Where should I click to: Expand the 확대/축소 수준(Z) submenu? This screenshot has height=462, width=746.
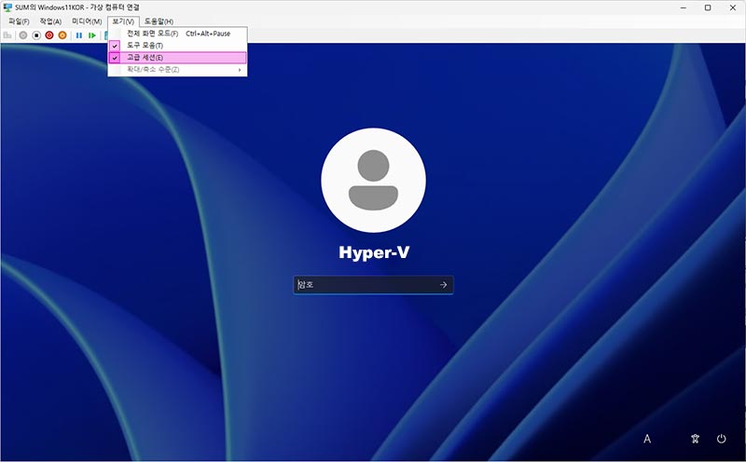(x=177, y=70)
